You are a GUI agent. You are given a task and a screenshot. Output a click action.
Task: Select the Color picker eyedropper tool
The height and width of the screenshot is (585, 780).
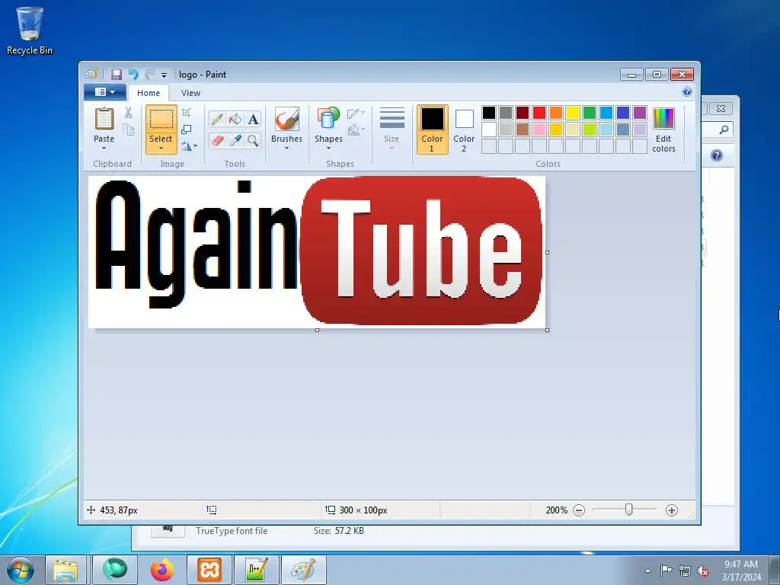pos(235,141)
